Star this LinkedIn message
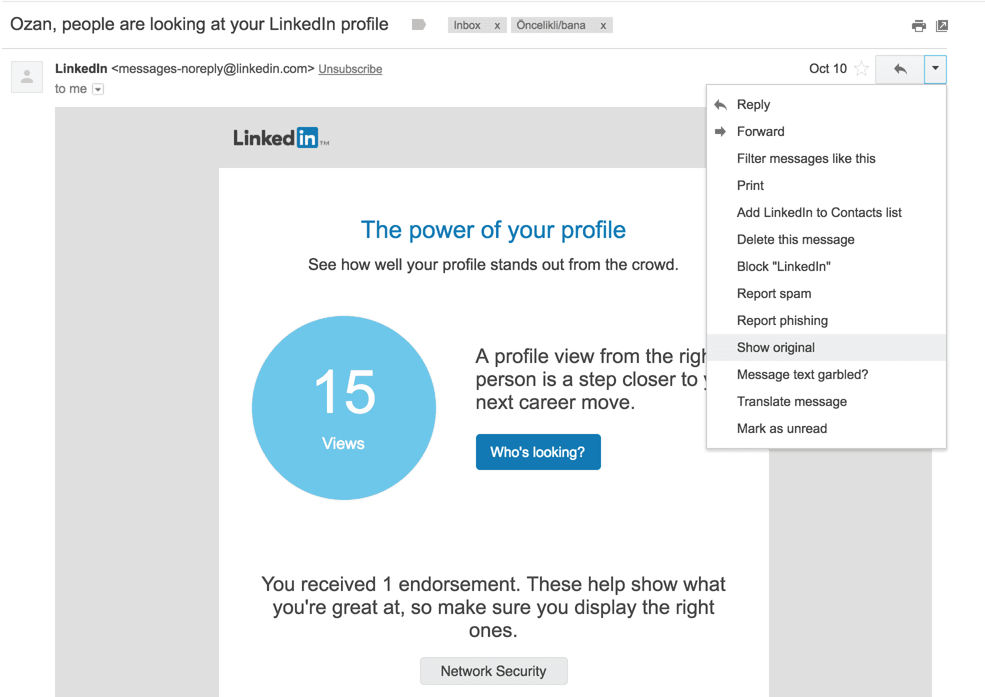The height and width of the screenshot is (697, 985). click(861, 68)
